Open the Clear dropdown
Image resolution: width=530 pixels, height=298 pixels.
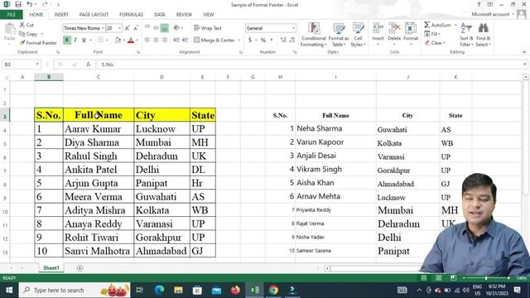point(435,43)
